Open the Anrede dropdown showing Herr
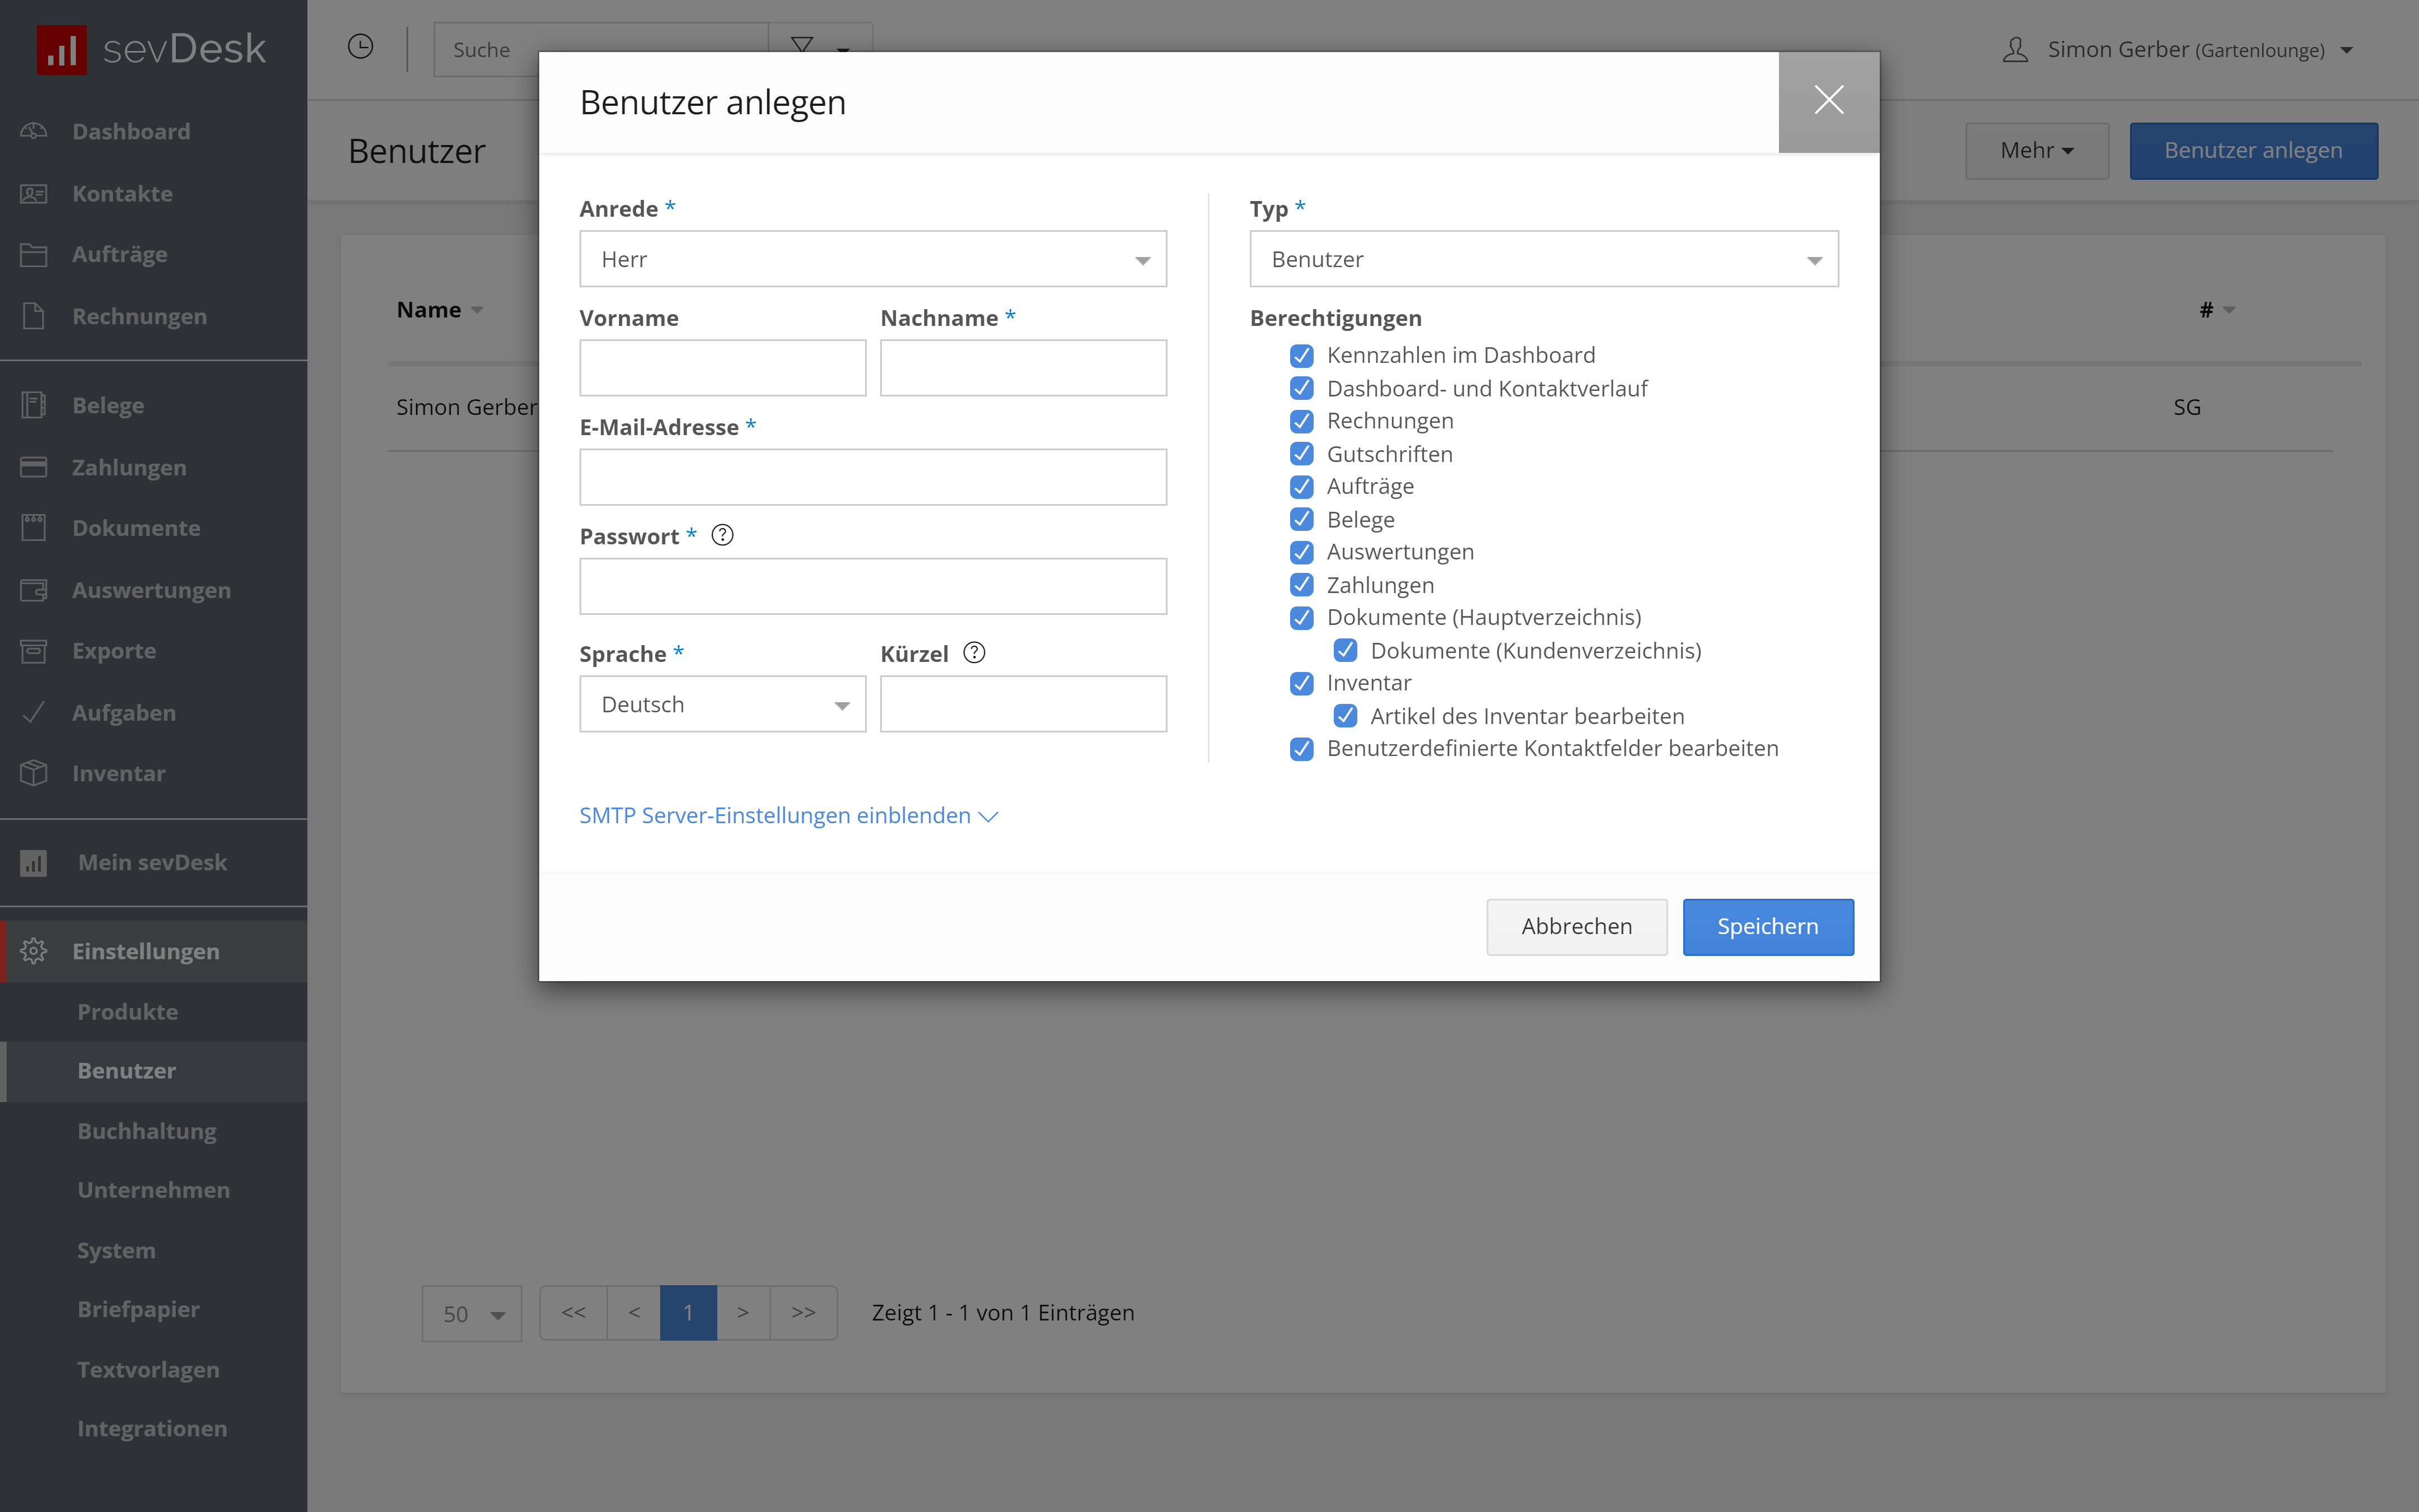 coord(872,259)
